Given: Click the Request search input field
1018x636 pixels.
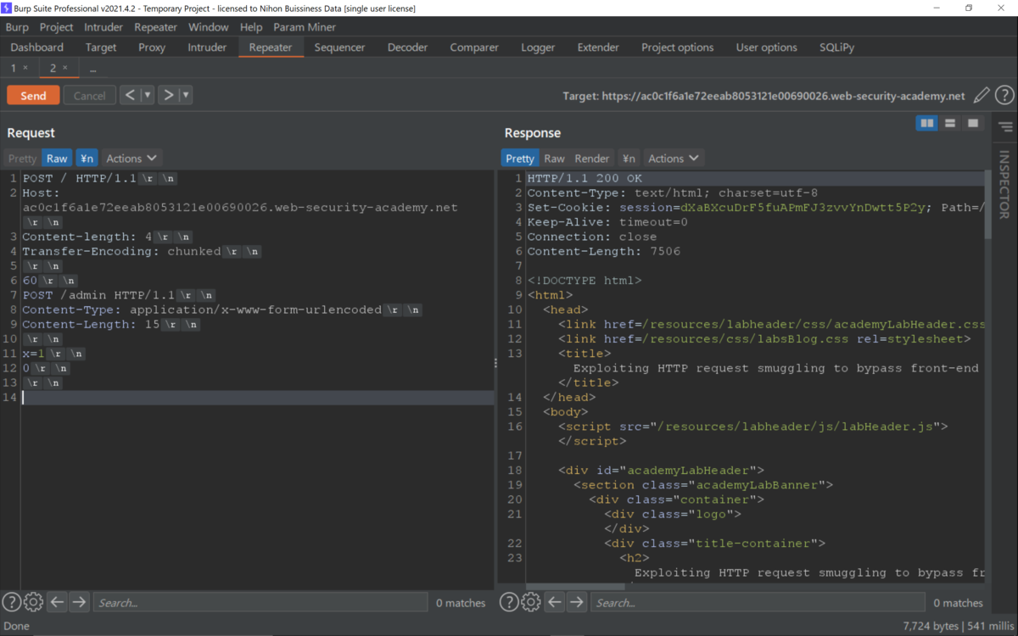Looking at the screenshot, I should pyautogui.click(x=260, y=602).
